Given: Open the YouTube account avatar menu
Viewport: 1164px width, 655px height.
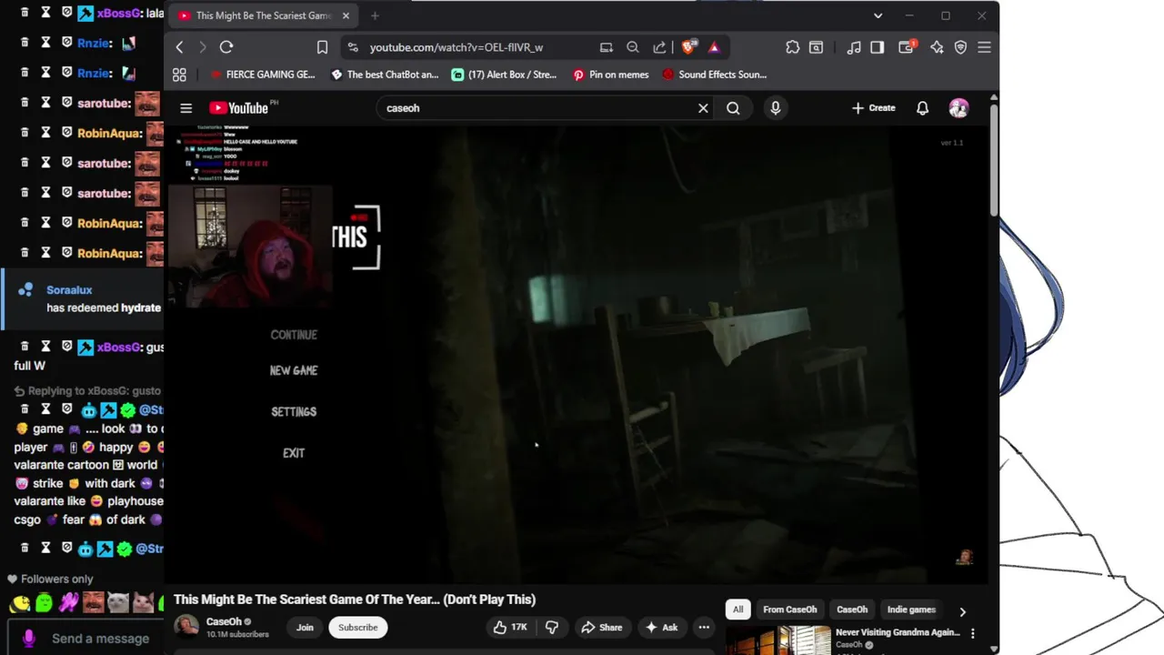Looking at the screenshot, I should (x=958, y=108).
